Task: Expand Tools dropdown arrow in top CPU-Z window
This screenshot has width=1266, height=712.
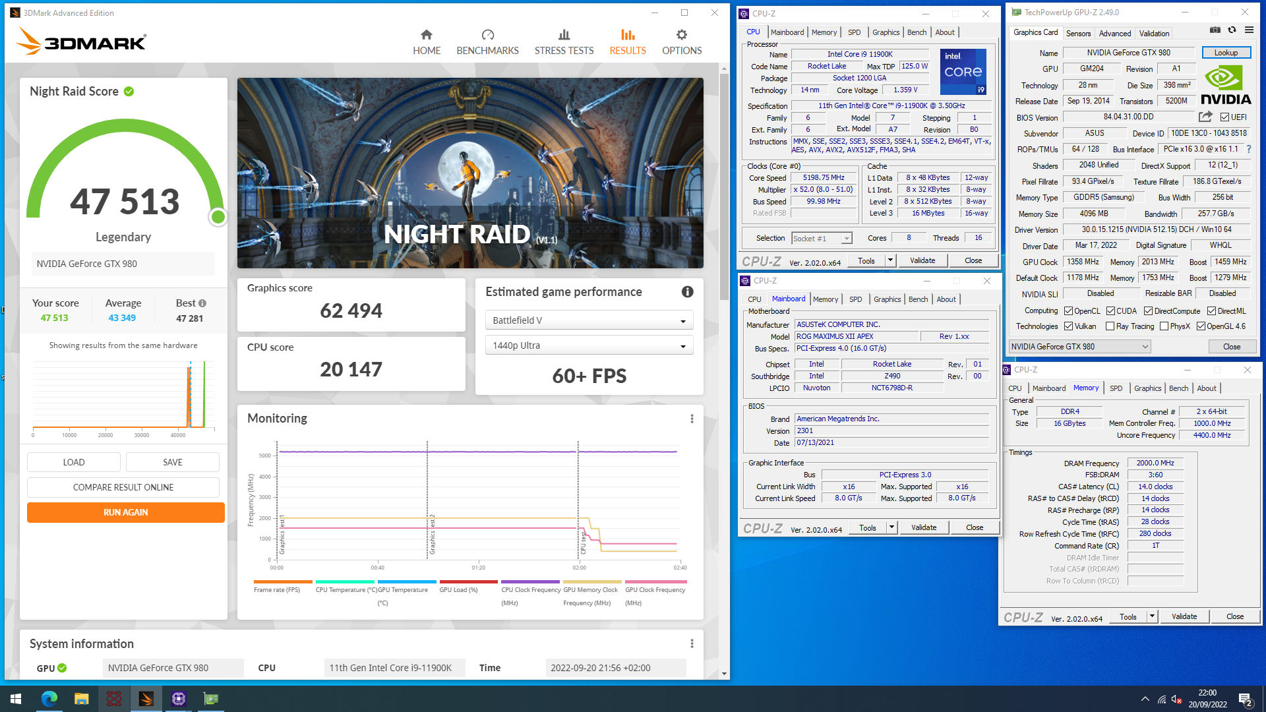Action: pos(889,260)
